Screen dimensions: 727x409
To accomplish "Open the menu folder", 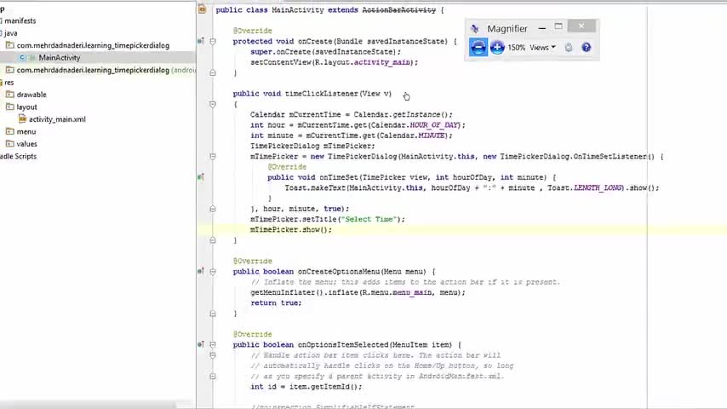I will [x=26, y=132].
